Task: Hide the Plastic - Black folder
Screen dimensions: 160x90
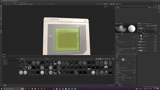Action: tap(138, 45)
